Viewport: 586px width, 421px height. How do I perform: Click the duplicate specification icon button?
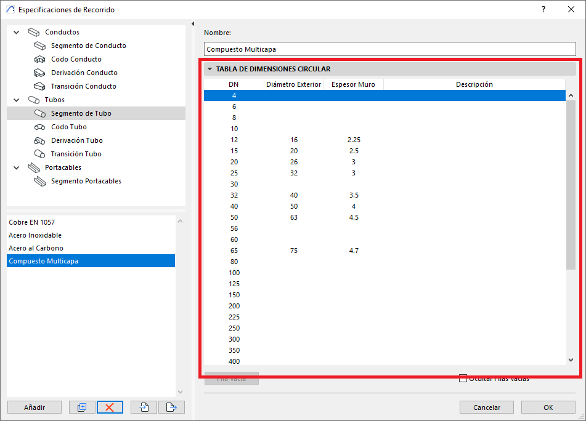(81, 407)
